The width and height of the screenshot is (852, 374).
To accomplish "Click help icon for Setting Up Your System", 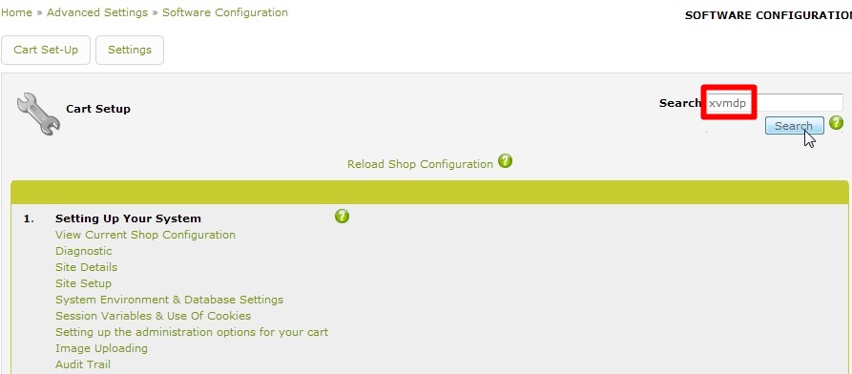I will pyautogui.click(x=342, y=217).
